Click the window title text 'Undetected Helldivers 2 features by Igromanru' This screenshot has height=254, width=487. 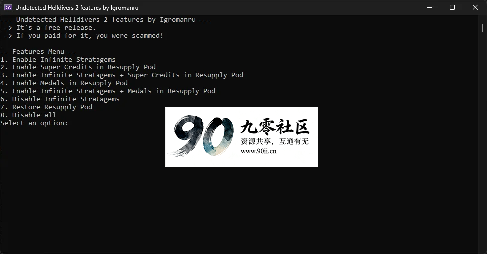(x=77, y=8)
